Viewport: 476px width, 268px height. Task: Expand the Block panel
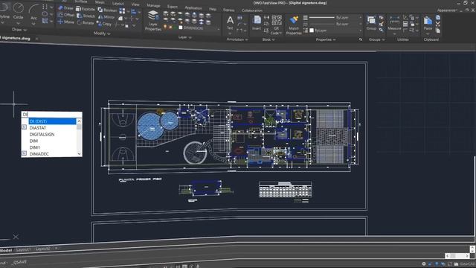(x=268, y=39)
